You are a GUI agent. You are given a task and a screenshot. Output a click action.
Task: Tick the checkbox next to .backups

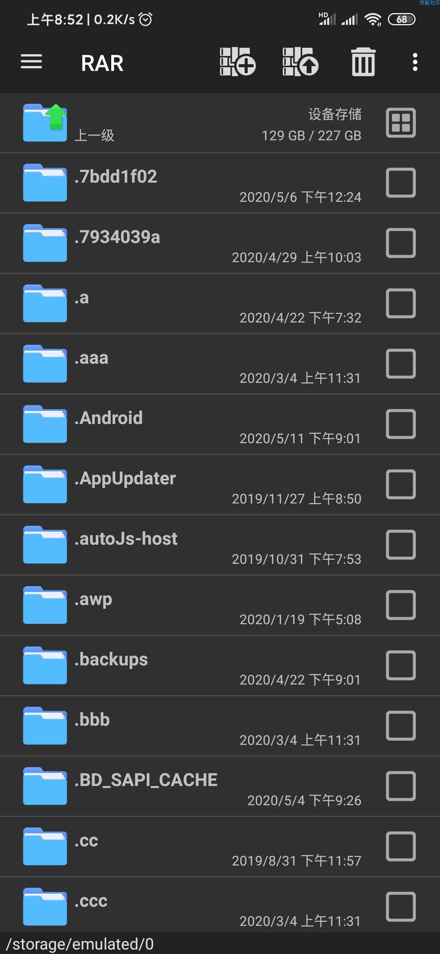401,665
